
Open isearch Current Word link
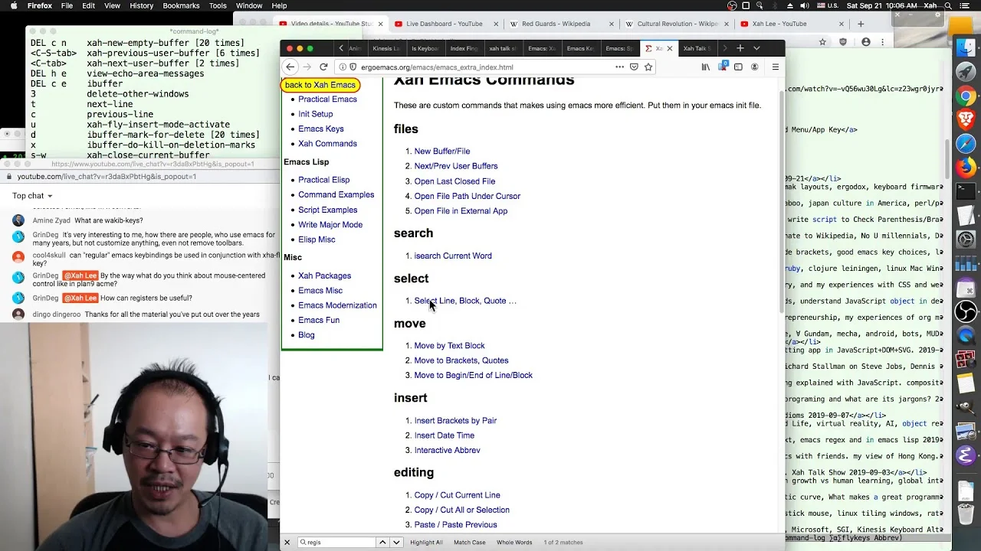click(x=453, y=256)
